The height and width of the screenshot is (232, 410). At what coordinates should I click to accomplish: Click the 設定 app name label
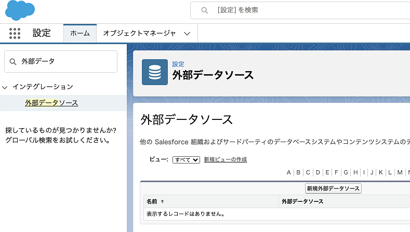tap(42, 33)
